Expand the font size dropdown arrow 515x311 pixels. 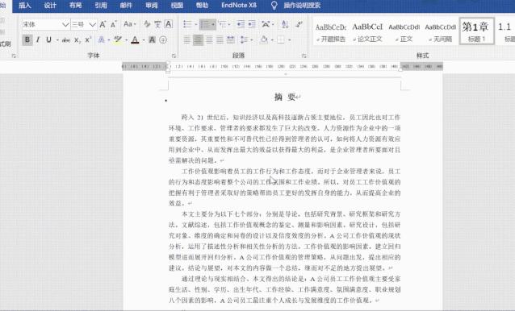pos(92,25)
